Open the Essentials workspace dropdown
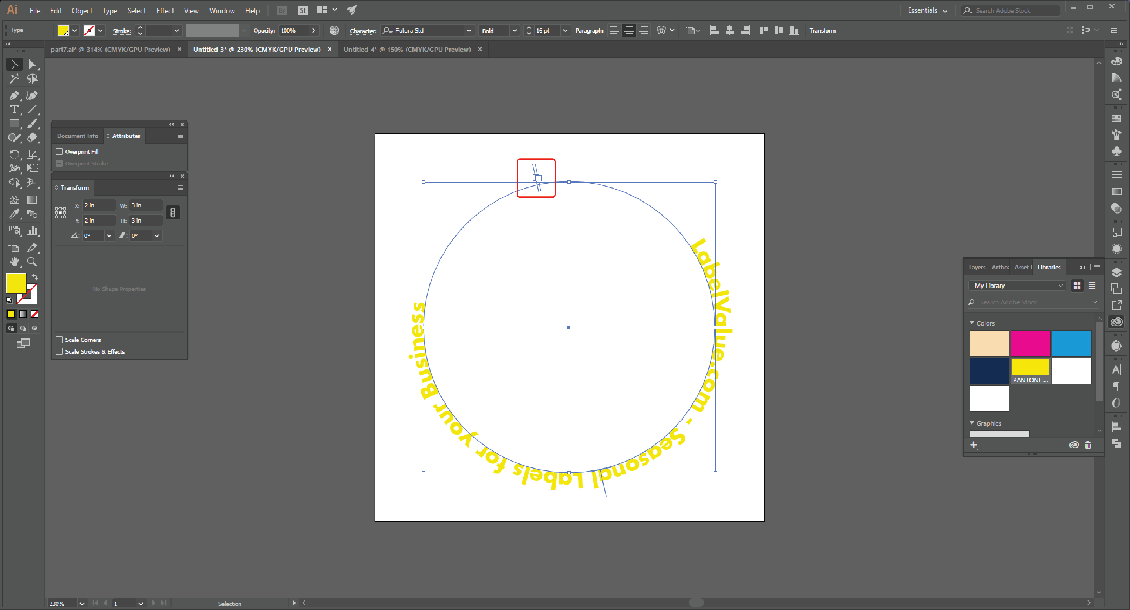Screen dimensions: 1130x610 click(927, 10)
